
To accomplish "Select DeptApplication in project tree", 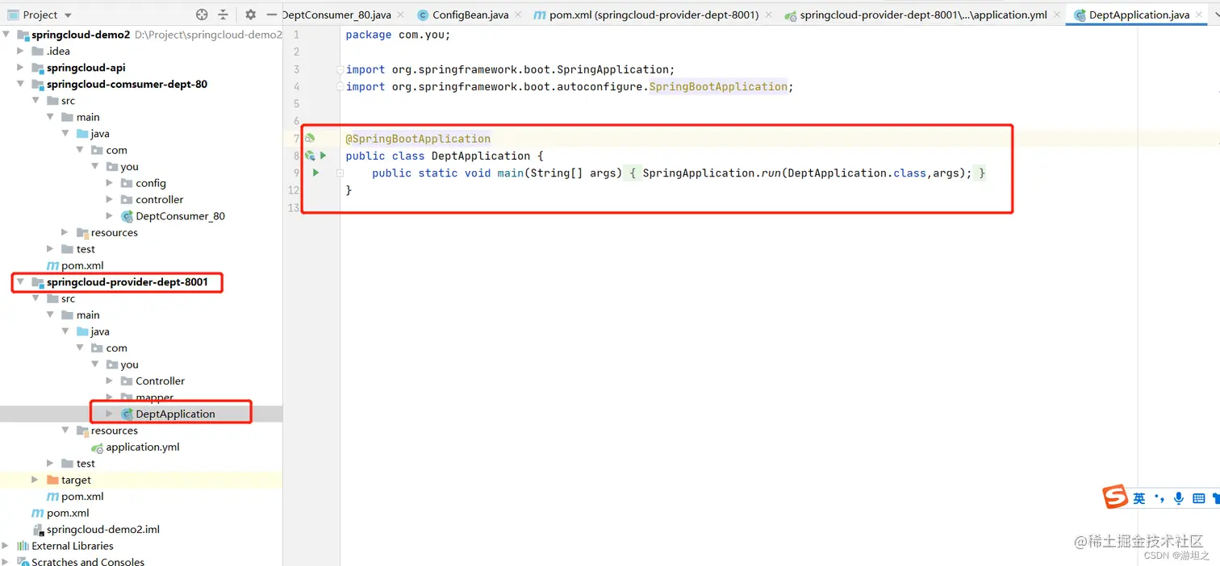I will tap(175, 414).
